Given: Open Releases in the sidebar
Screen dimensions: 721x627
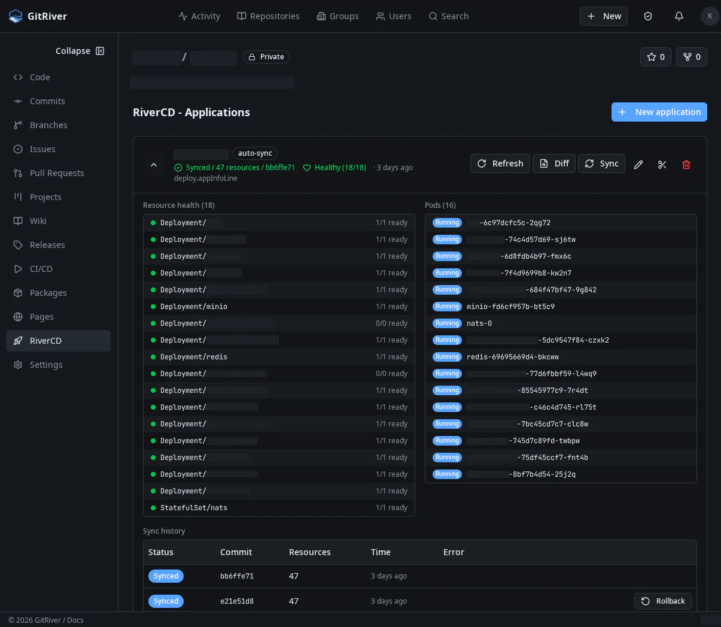Looking at the screenshot, I should (x=58, y=245).
